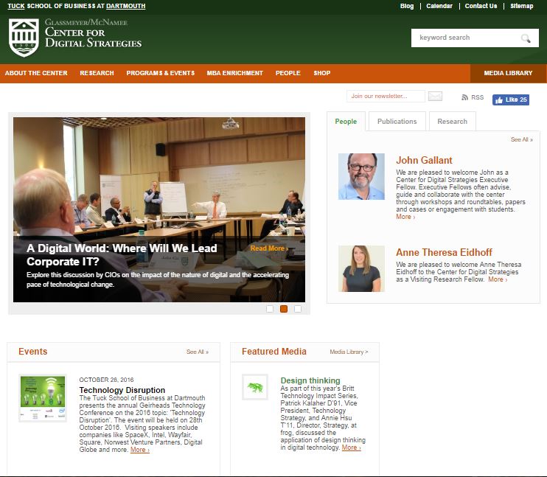
Task: Click the slideshow title A Digital World
Action: coord(122,255)
